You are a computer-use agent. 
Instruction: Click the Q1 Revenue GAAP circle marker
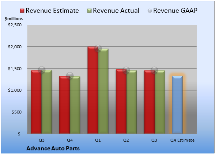(98, 49)
